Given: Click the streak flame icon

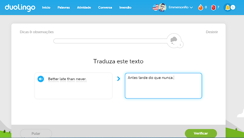Looking at the screenshot, I should [201, 7].
